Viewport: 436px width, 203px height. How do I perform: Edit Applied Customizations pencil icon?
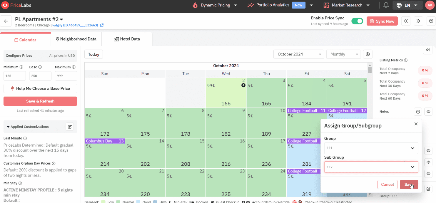[x=70, y=127]
